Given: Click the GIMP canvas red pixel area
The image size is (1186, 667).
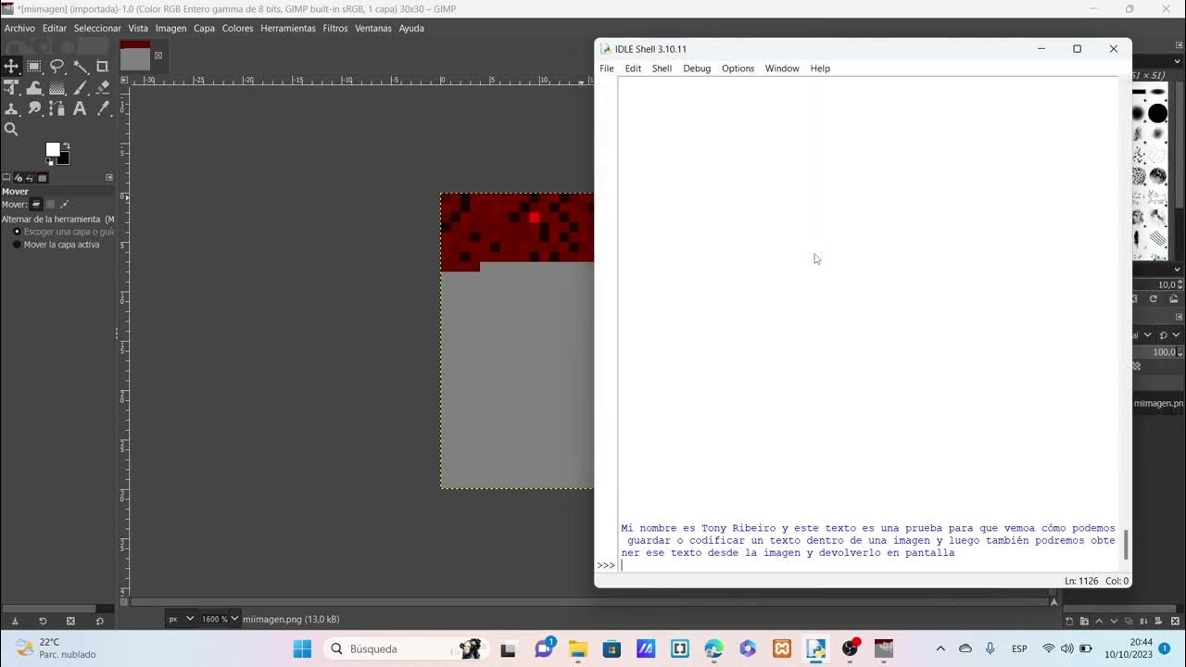Looking at the screenshot, I should tap(517, 228).
